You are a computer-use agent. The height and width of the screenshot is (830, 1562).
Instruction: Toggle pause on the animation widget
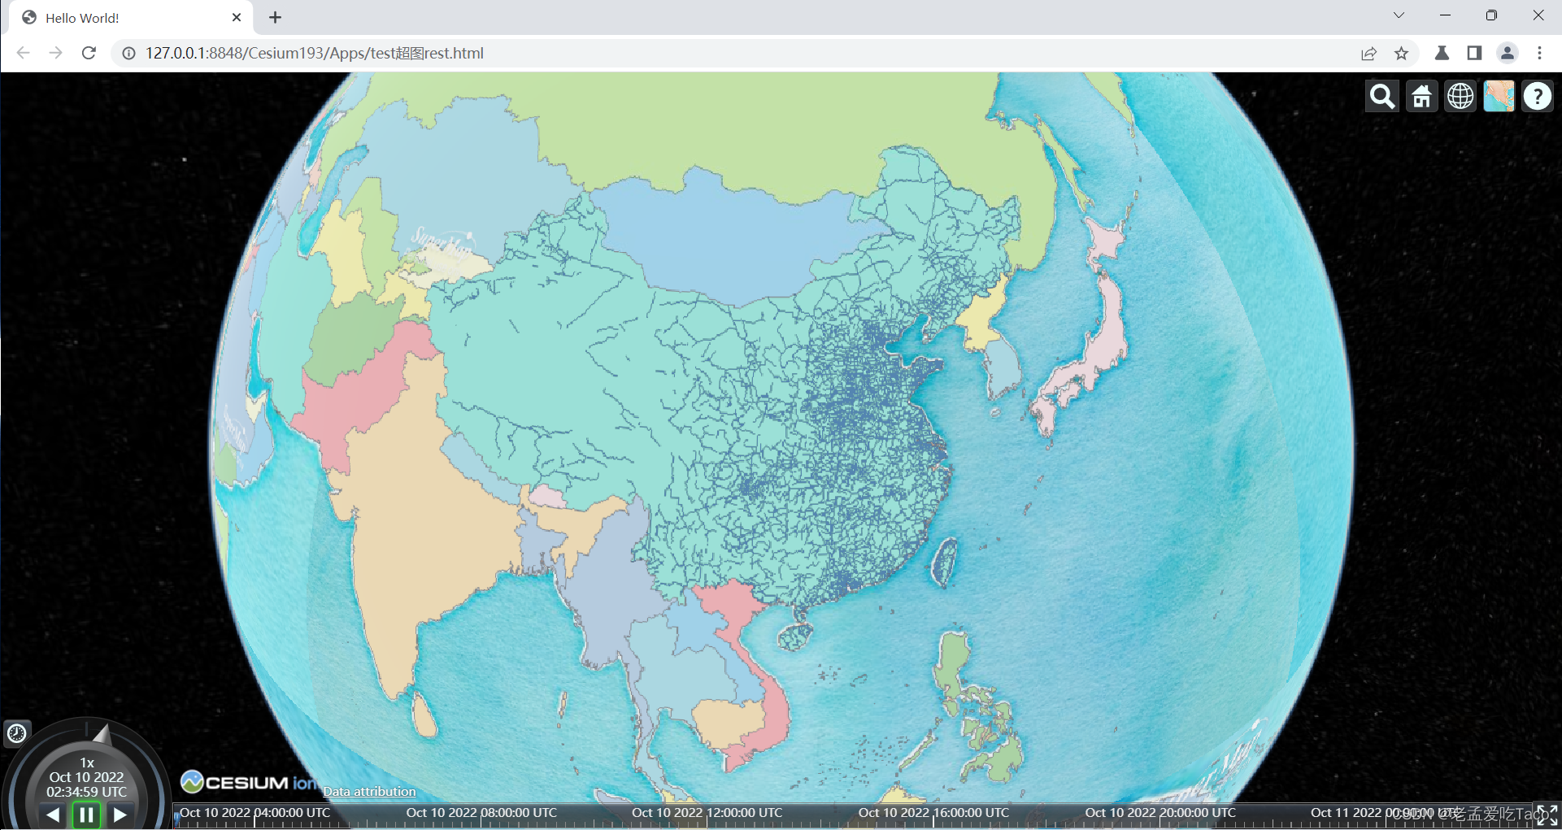pyautogui.click(x=86, y=814)
